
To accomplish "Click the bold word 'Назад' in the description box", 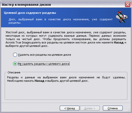I will pos(39,81).
